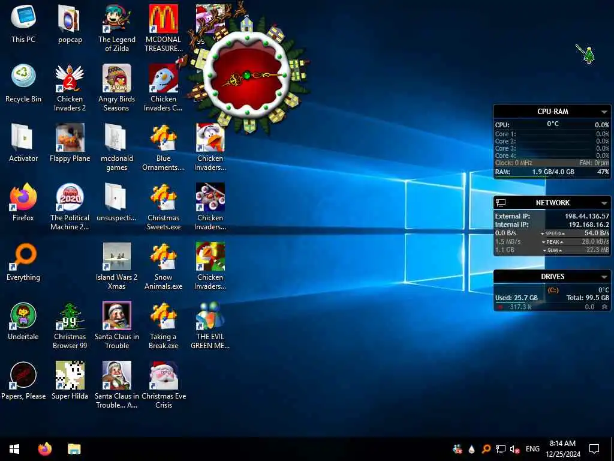The width and height of the screenshot is (614, 461).
Task: Click the Everything magnifier tray icon
Action: [486, 449]
